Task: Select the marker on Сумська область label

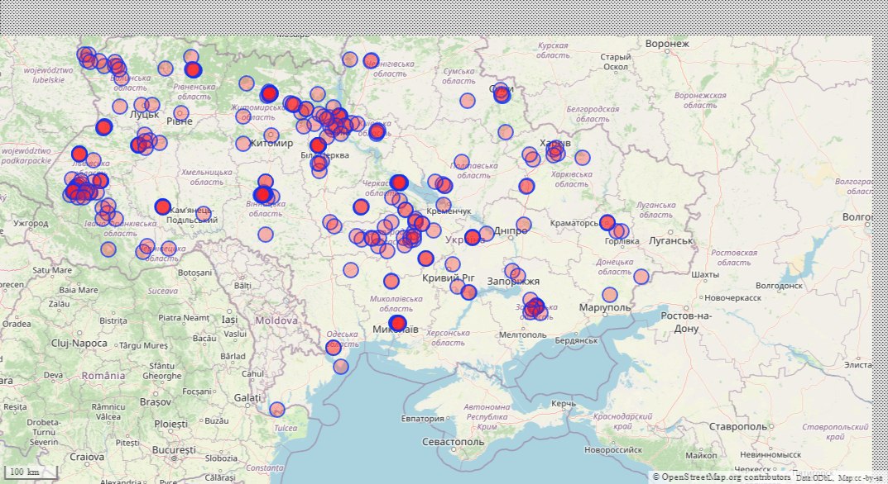Action: (468, 101)
